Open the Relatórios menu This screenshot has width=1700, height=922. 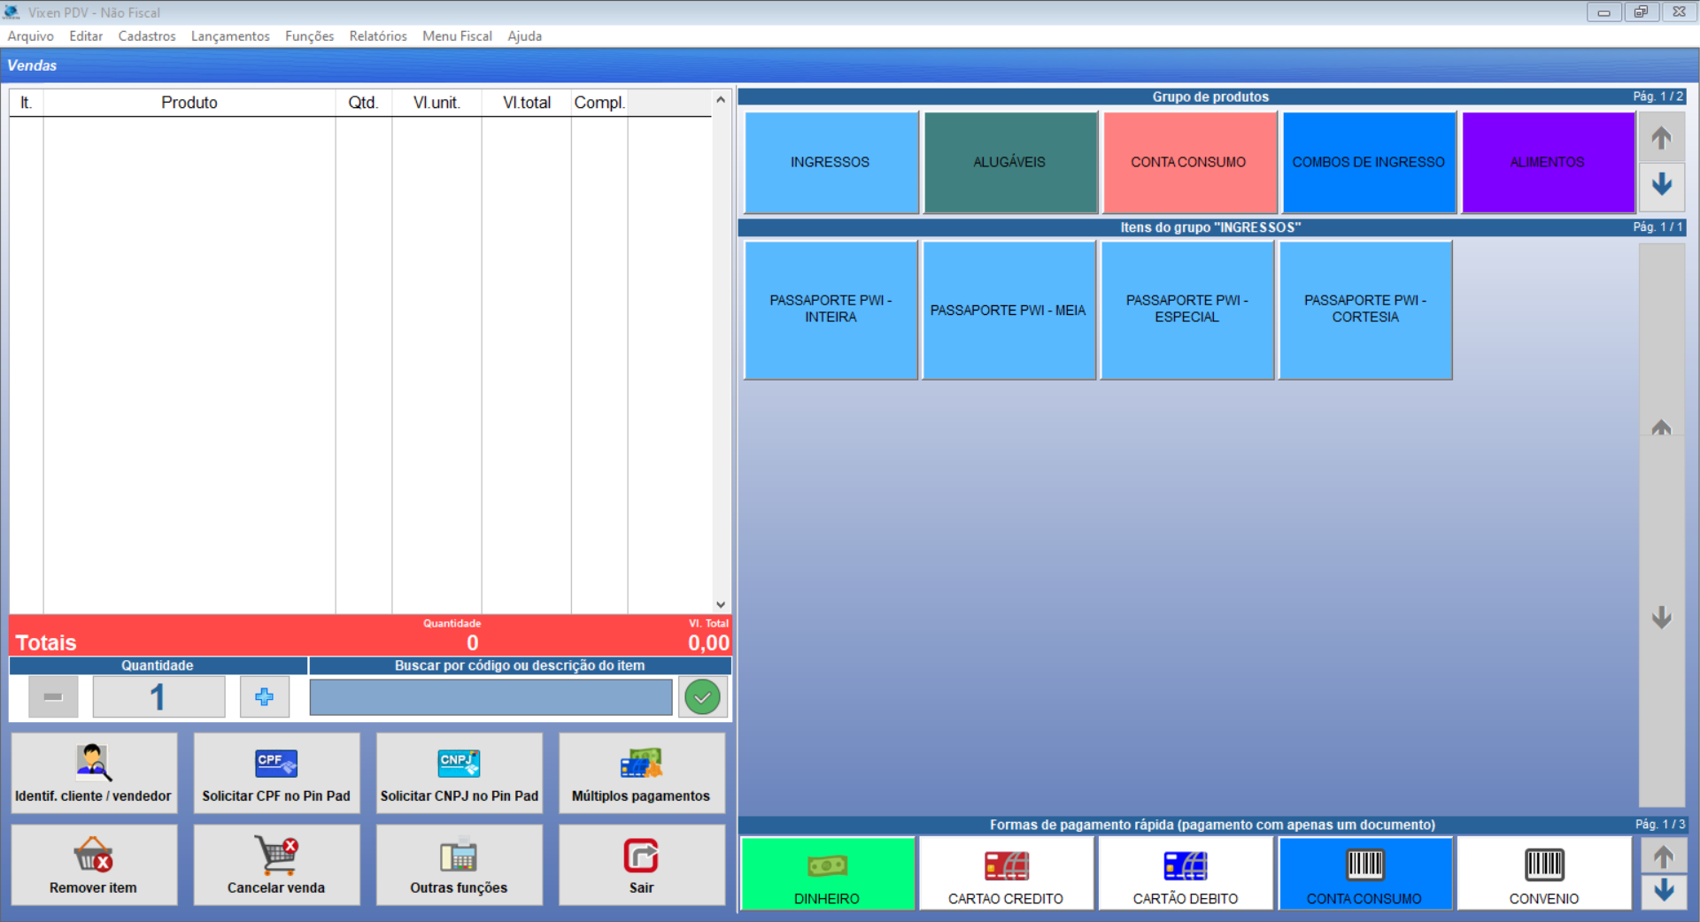click(378, 36)
